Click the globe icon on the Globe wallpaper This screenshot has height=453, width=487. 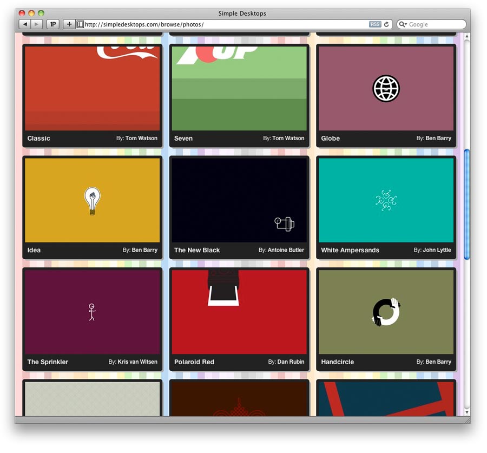[386, 89]
